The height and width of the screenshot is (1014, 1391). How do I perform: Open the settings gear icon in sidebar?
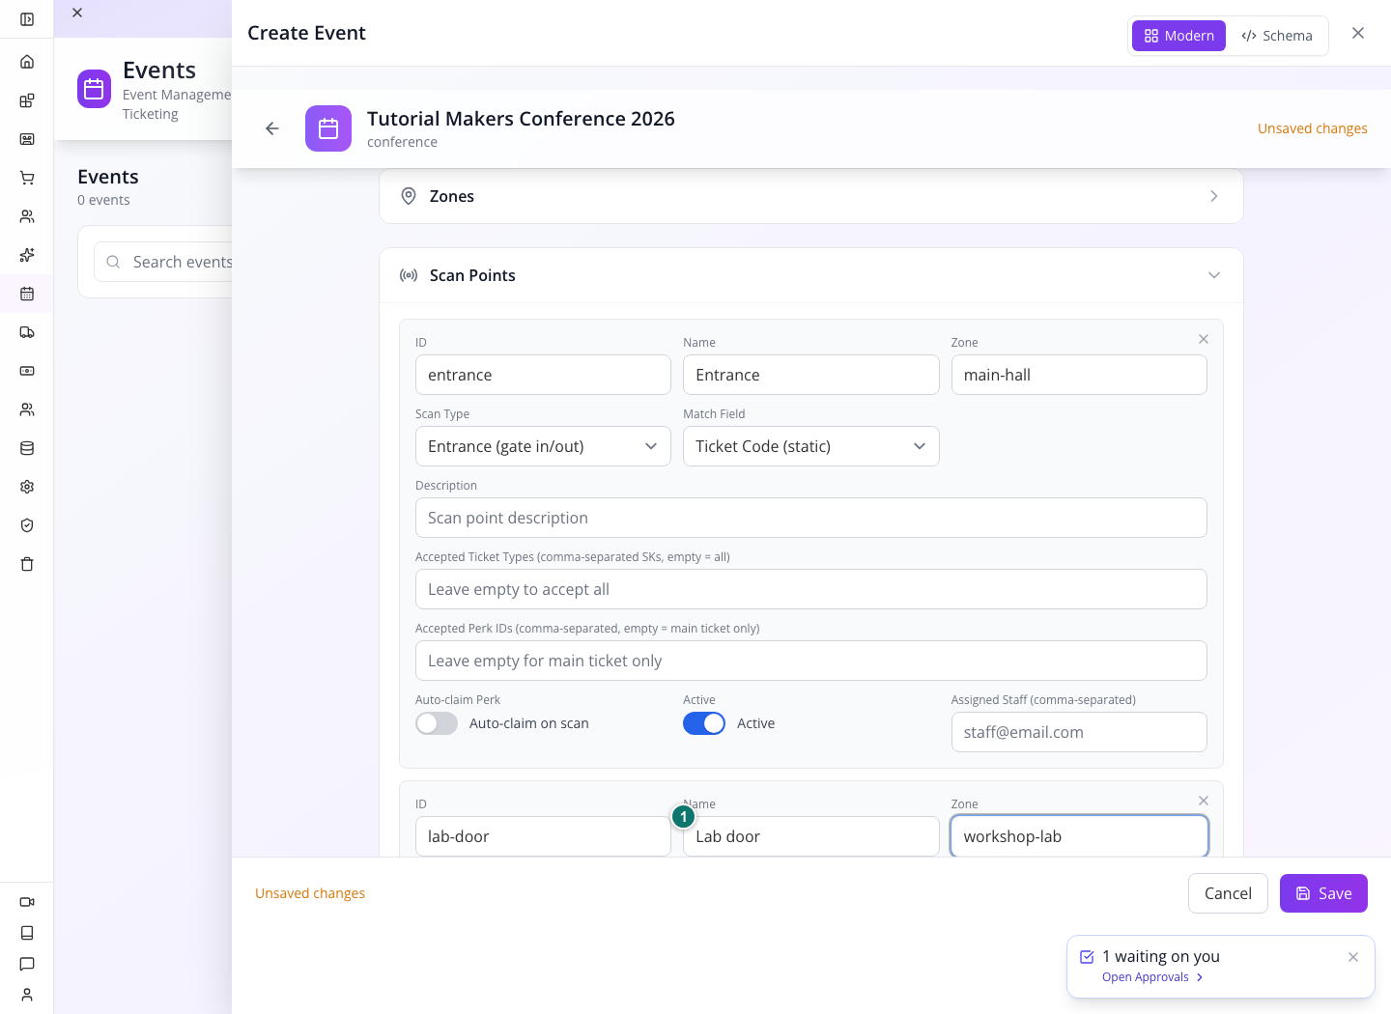27,487
